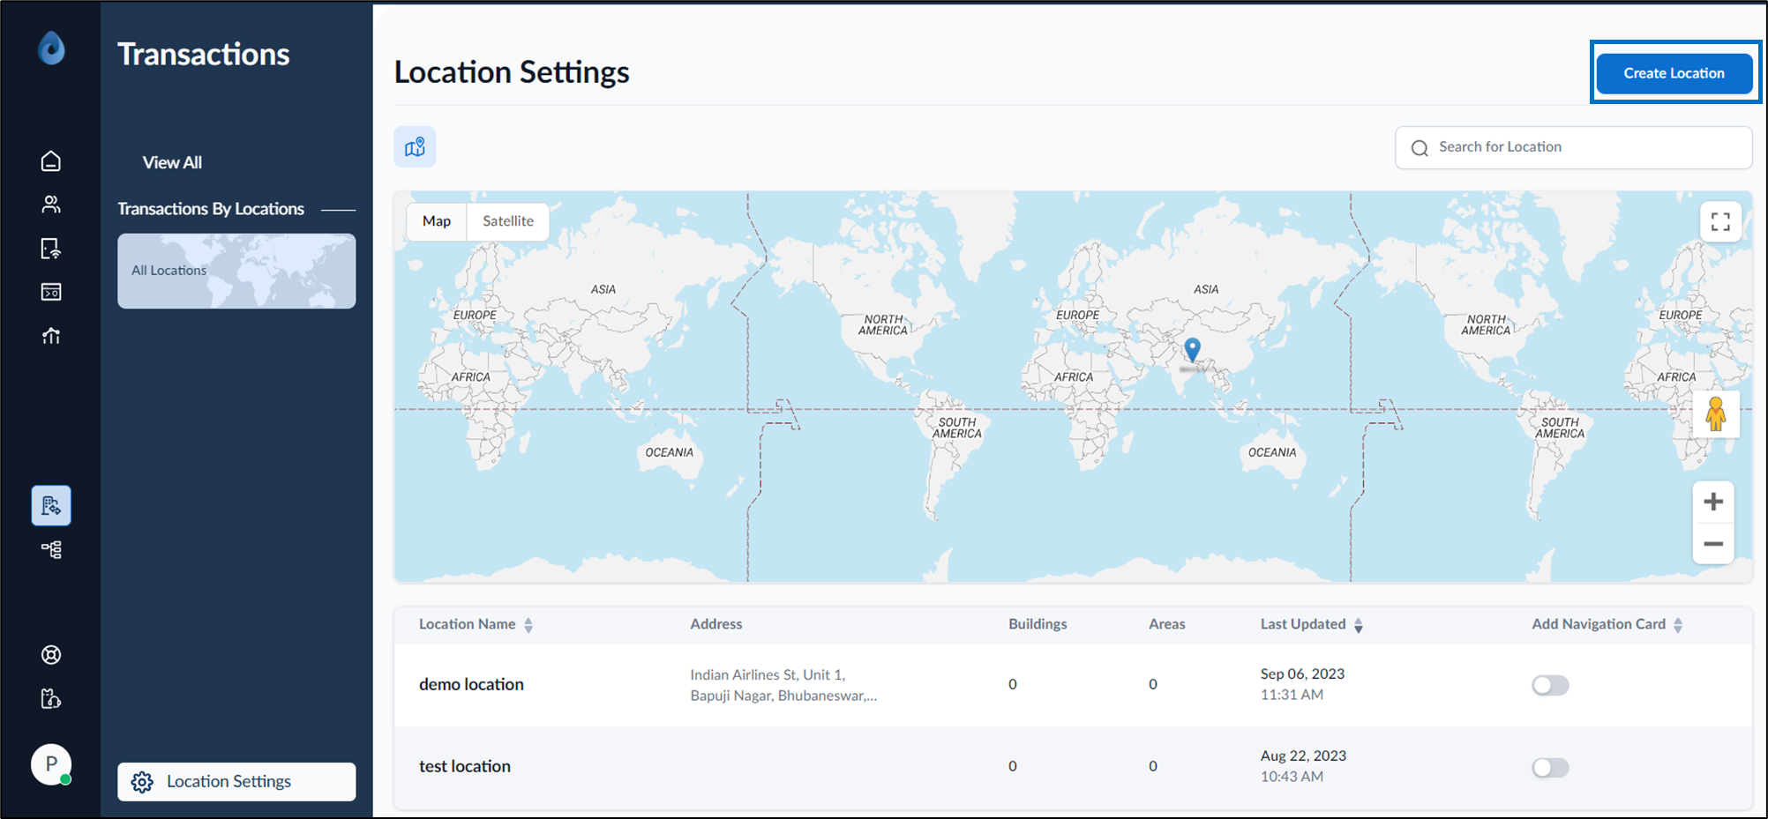Open the demo location row
Screen dimensions: 1768x819
point(1073,685)
